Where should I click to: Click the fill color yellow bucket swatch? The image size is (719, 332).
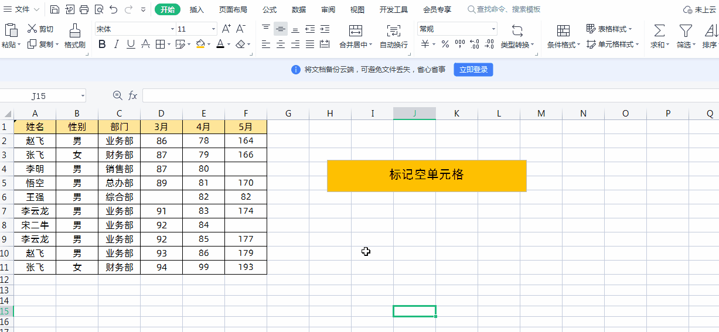tap(201, 44)
